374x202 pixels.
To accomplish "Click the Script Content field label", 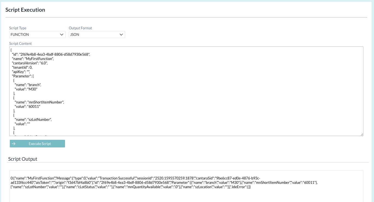I will click(20, 43).
